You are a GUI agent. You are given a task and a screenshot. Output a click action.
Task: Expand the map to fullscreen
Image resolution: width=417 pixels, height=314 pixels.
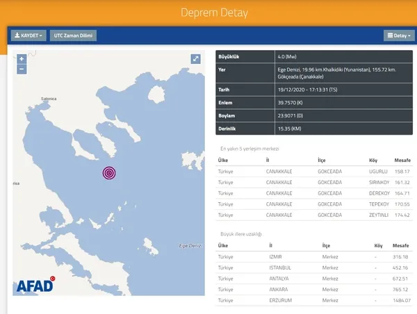point(196,59)
